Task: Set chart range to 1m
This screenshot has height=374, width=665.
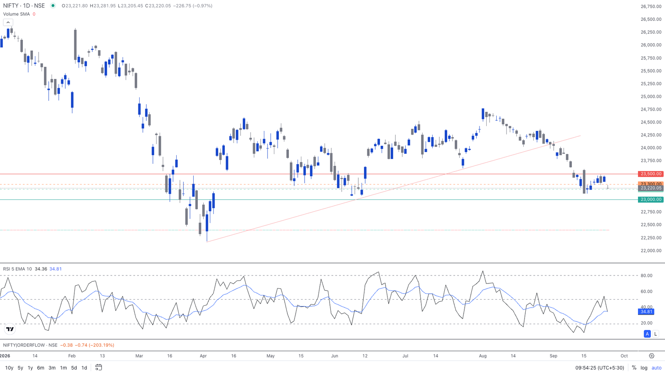Action: 64,368
